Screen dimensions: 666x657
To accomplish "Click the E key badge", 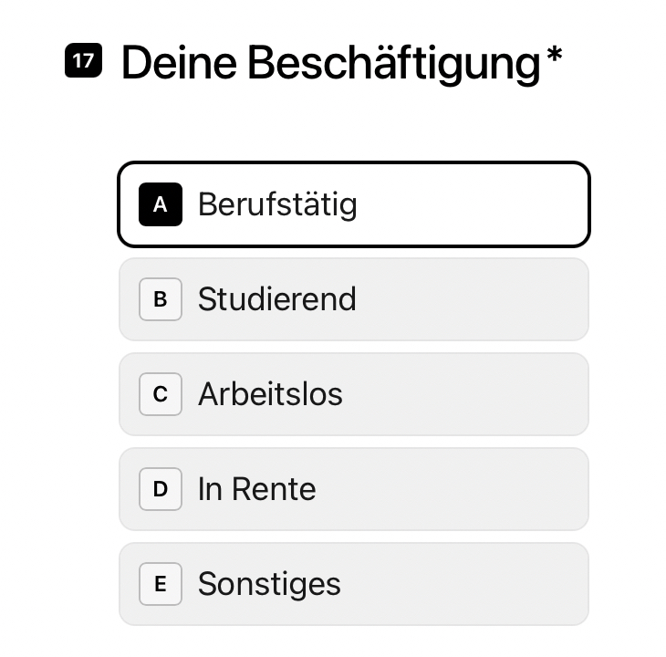I will 161,584.
